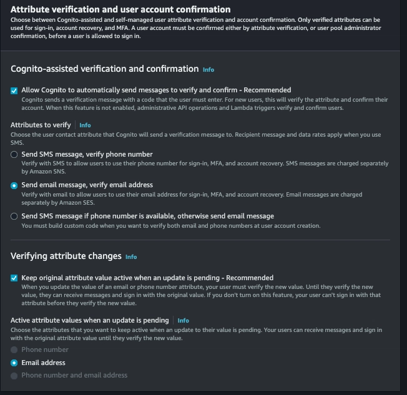
Task: Toggle Keep original attribute value active checkbox
Action: [14, 278]
